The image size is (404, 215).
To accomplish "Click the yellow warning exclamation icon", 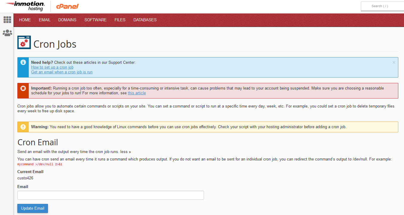I will (23, 127).
